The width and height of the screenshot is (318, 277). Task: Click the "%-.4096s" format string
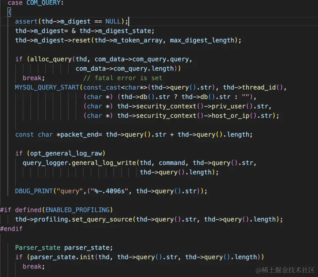tap(110, 191)
